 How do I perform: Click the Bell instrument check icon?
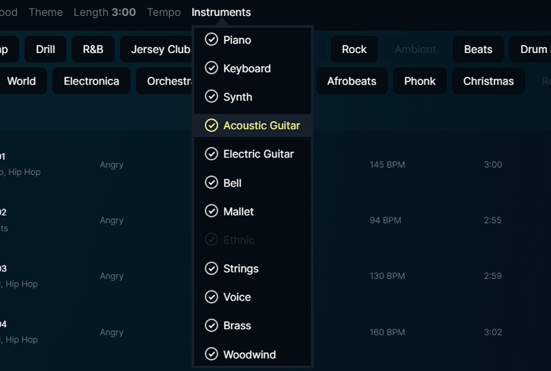(211, 183)
